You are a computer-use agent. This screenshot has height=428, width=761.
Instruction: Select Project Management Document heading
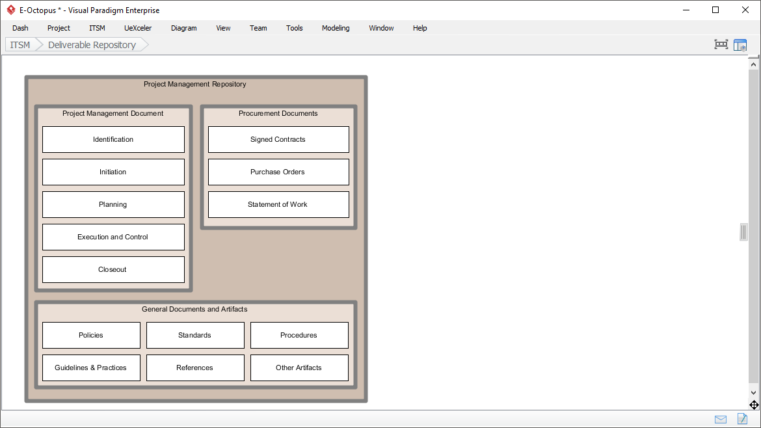pyautogui.click(x=113, y=113)
